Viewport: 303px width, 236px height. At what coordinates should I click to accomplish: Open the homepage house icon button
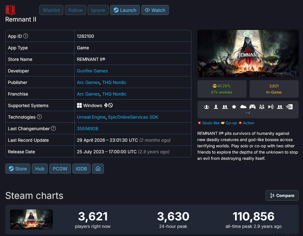click(98, 169)
